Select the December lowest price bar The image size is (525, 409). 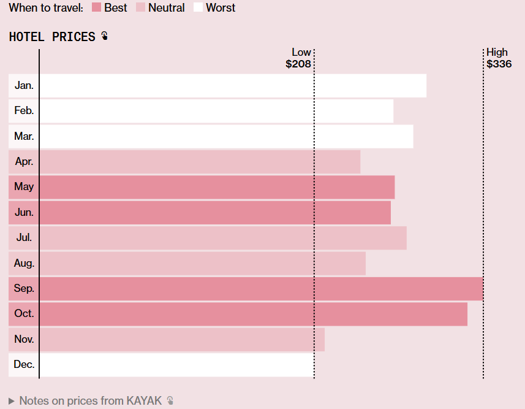[176, 365]
